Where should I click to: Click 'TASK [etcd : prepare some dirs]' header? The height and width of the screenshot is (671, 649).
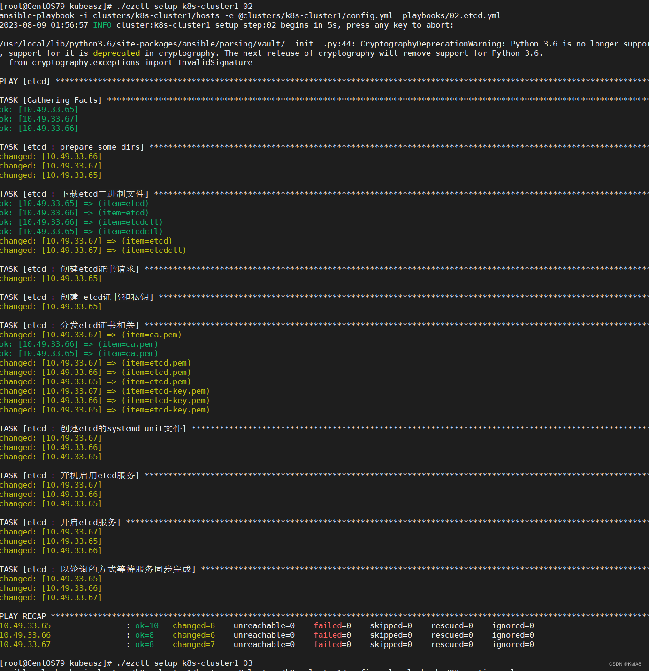pyautogui.click(x=72, y=147)
